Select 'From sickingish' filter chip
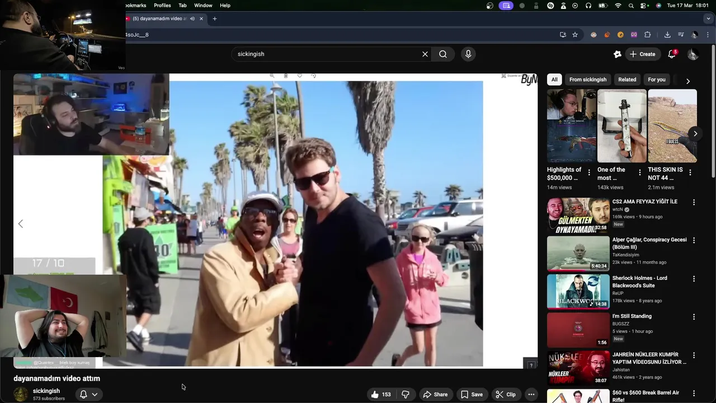Screen dimensions: 716x403 [588, 79]
